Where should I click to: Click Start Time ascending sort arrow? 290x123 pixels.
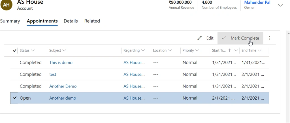click(229, 50)
